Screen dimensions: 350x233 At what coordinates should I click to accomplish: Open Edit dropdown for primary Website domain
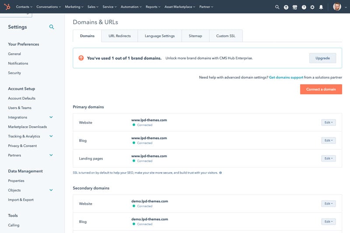click(329, 122)
